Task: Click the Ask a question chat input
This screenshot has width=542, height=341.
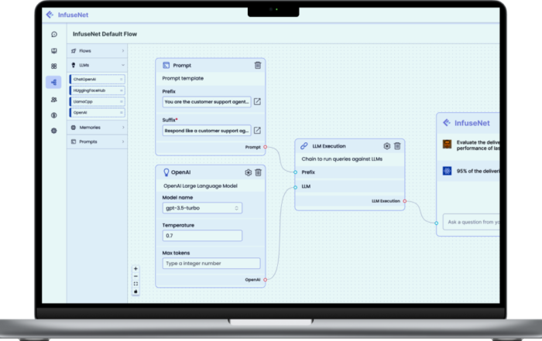Action: [472, 222]
